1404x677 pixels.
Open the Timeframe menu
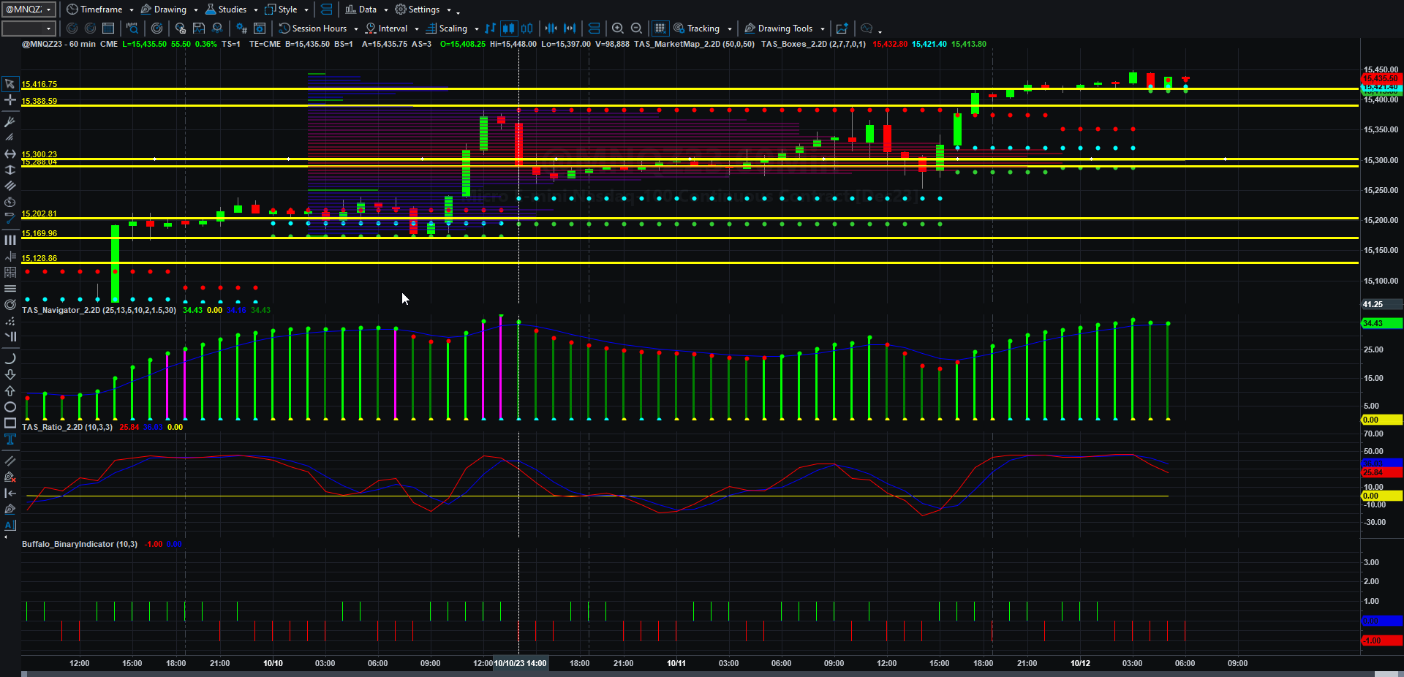(100, 9)
